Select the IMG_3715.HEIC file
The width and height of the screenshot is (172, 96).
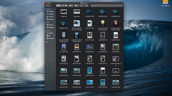click(90, 35)
